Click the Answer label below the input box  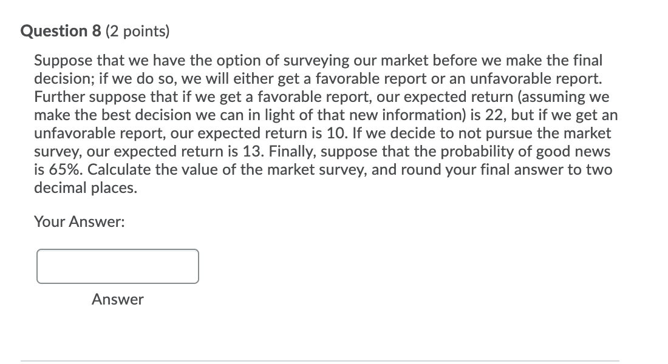click(x=118, y=299)
